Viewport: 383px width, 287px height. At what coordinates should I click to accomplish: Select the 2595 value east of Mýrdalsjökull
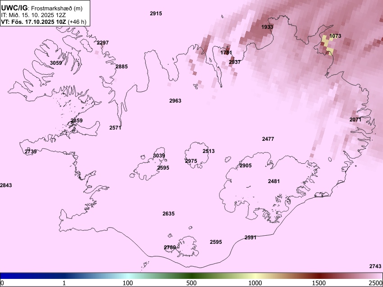point(216,242)
